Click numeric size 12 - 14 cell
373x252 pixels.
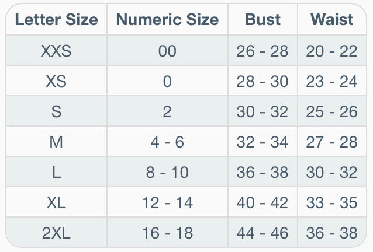[167, 202]
